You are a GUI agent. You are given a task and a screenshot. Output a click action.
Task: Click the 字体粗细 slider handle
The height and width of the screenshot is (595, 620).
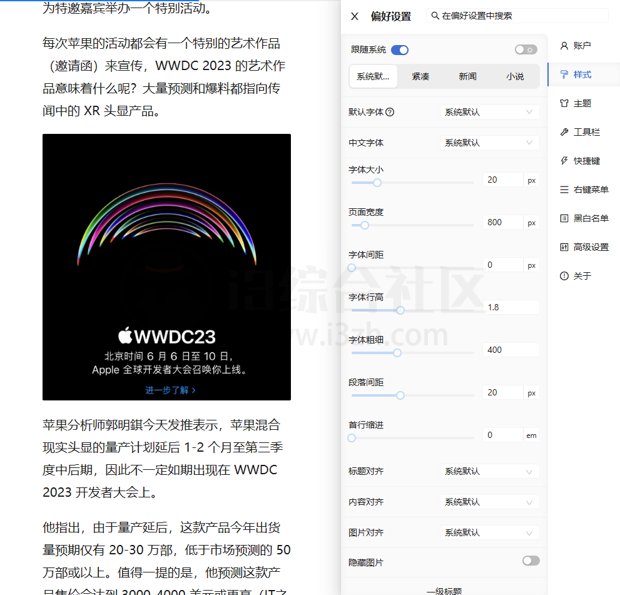[397, 353]
